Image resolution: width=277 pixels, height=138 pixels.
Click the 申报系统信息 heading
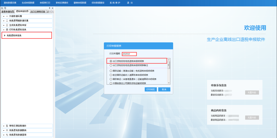pos(219,85)
